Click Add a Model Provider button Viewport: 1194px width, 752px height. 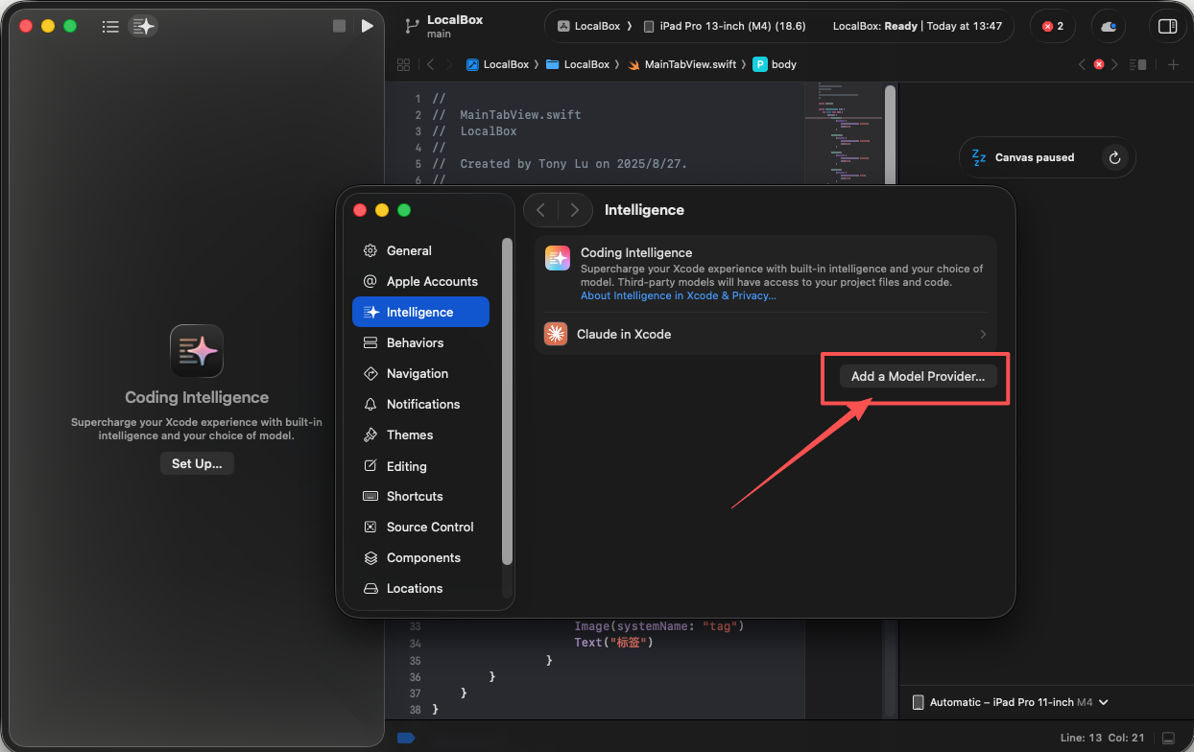918,376
